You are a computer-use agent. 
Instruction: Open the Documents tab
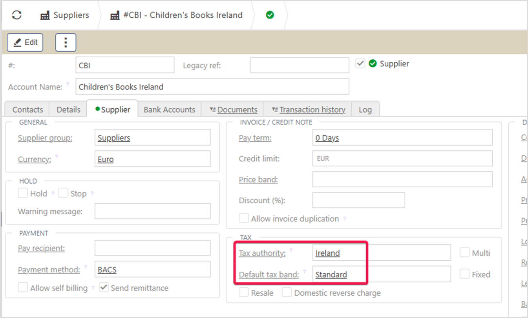tap(232, 110)
